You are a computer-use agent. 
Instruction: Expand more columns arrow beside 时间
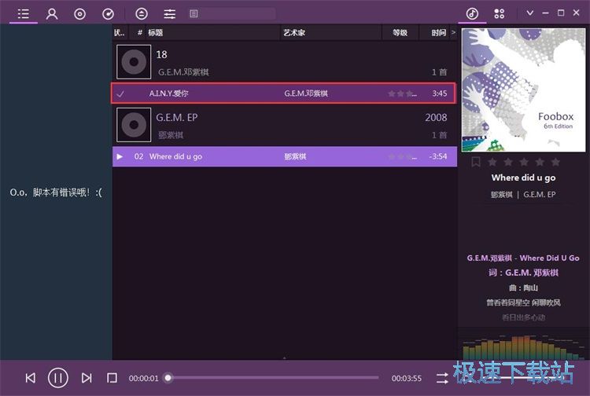tap(453, 33)
